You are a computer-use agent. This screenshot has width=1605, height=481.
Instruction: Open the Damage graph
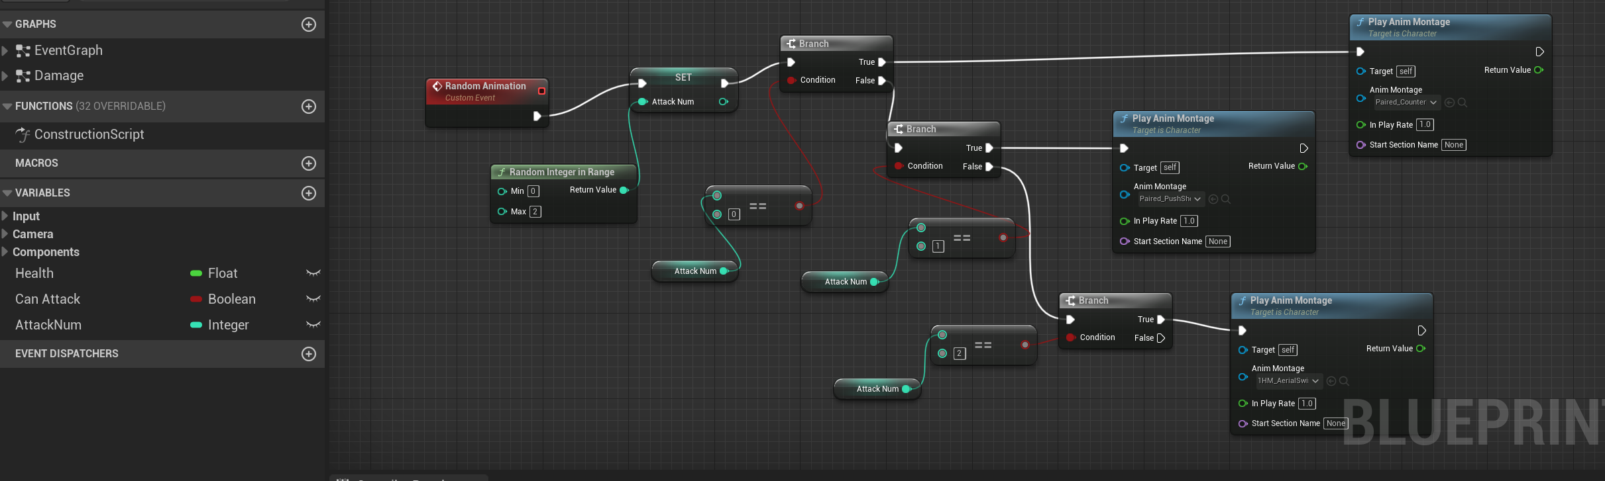(59, 76)
